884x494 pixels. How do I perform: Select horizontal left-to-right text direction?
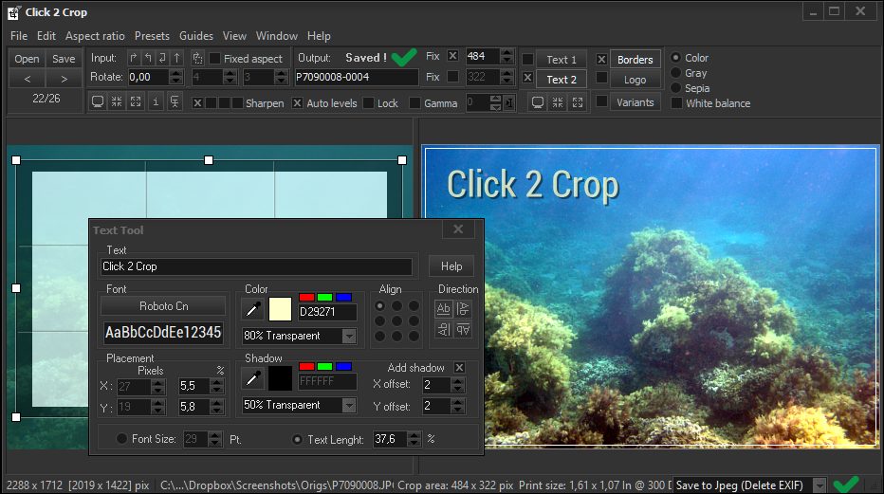(x=444, y=309)
